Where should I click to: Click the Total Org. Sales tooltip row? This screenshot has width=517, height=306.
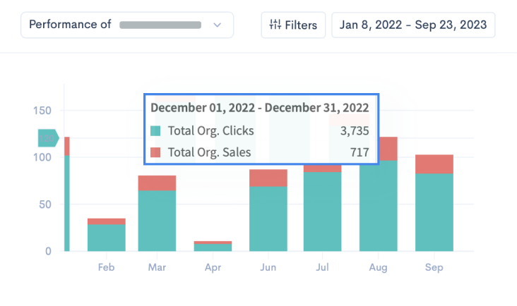click(260, 152)
